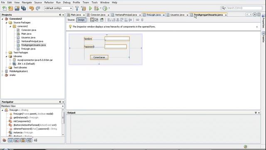The width and height of the screenshot is (266, 150).
Task: Close the Conexion.java tab
Action: click(108, 15)
